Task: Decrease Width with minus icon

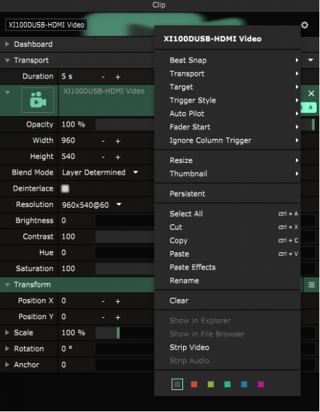Action: [103, 141]
